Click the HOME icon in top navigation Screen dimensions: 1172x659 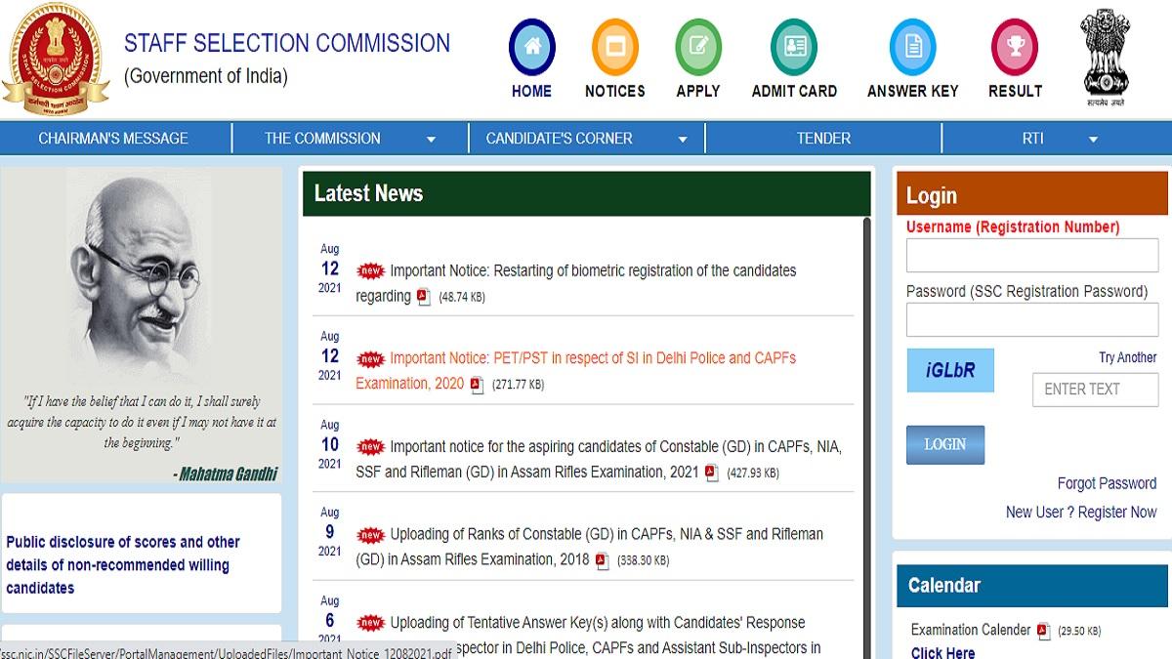coord(531,44)
